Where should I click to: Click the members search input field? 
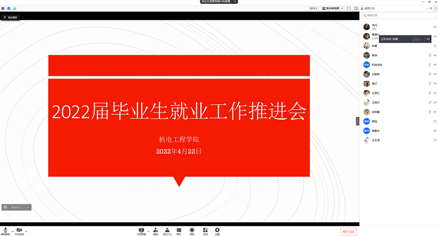[x=400, y=15]
